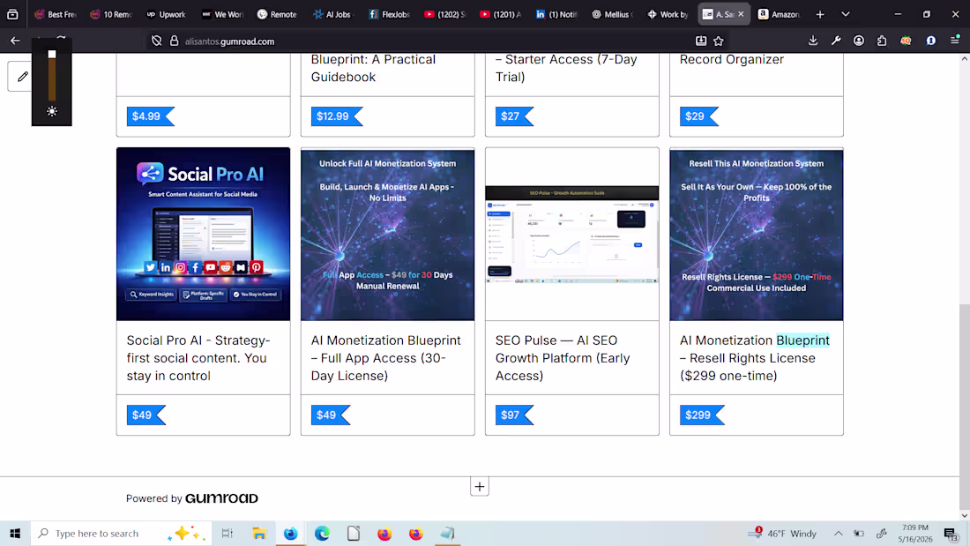970x546 pixels.
Task: Click the browser back arrow
Action: click(x=15, y=41)
